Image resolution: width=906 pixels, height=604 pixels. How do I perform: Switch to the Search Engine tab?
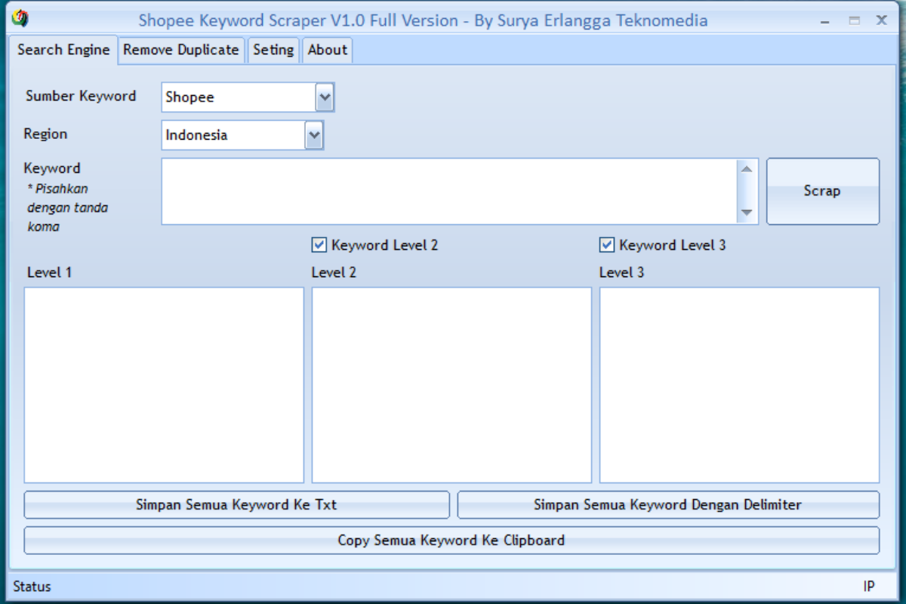pyautogui.click(x=63, y=50)
